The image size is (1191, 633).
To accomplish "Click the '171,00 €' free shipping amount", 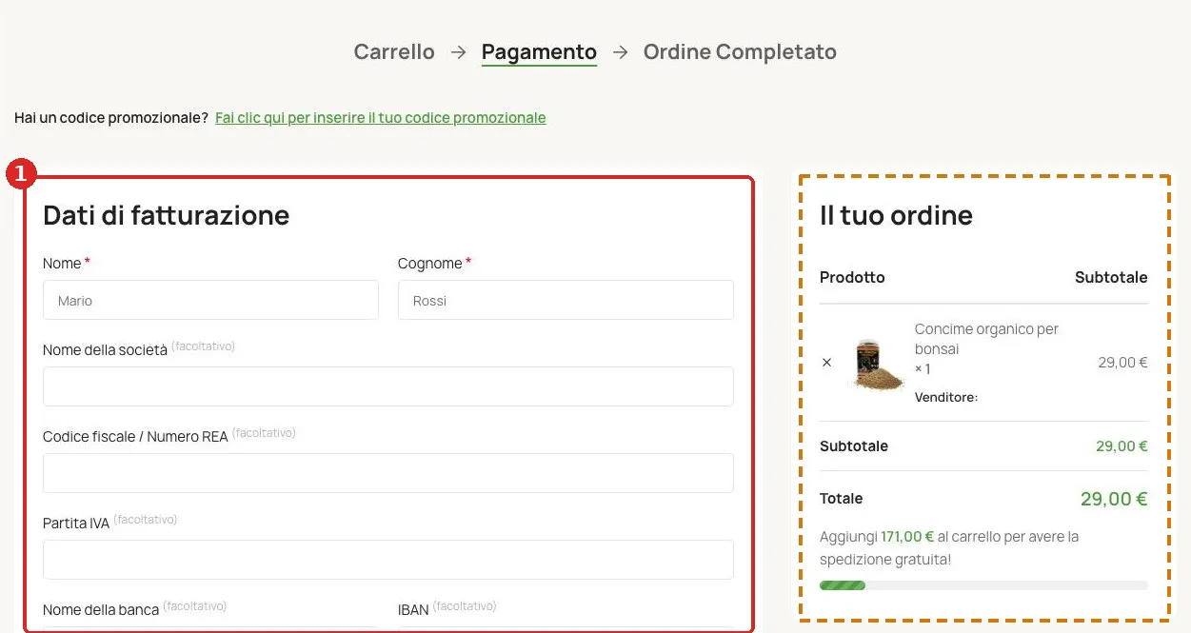I will pos(907,537).
